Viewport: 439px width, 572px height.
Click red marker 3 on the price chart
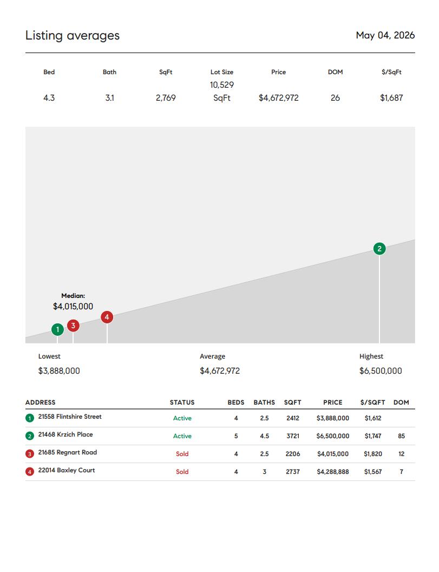click(73, 326)
